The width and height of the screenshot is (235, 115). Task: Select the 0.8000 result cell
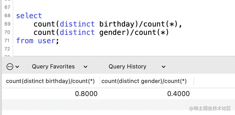[51, 94]
